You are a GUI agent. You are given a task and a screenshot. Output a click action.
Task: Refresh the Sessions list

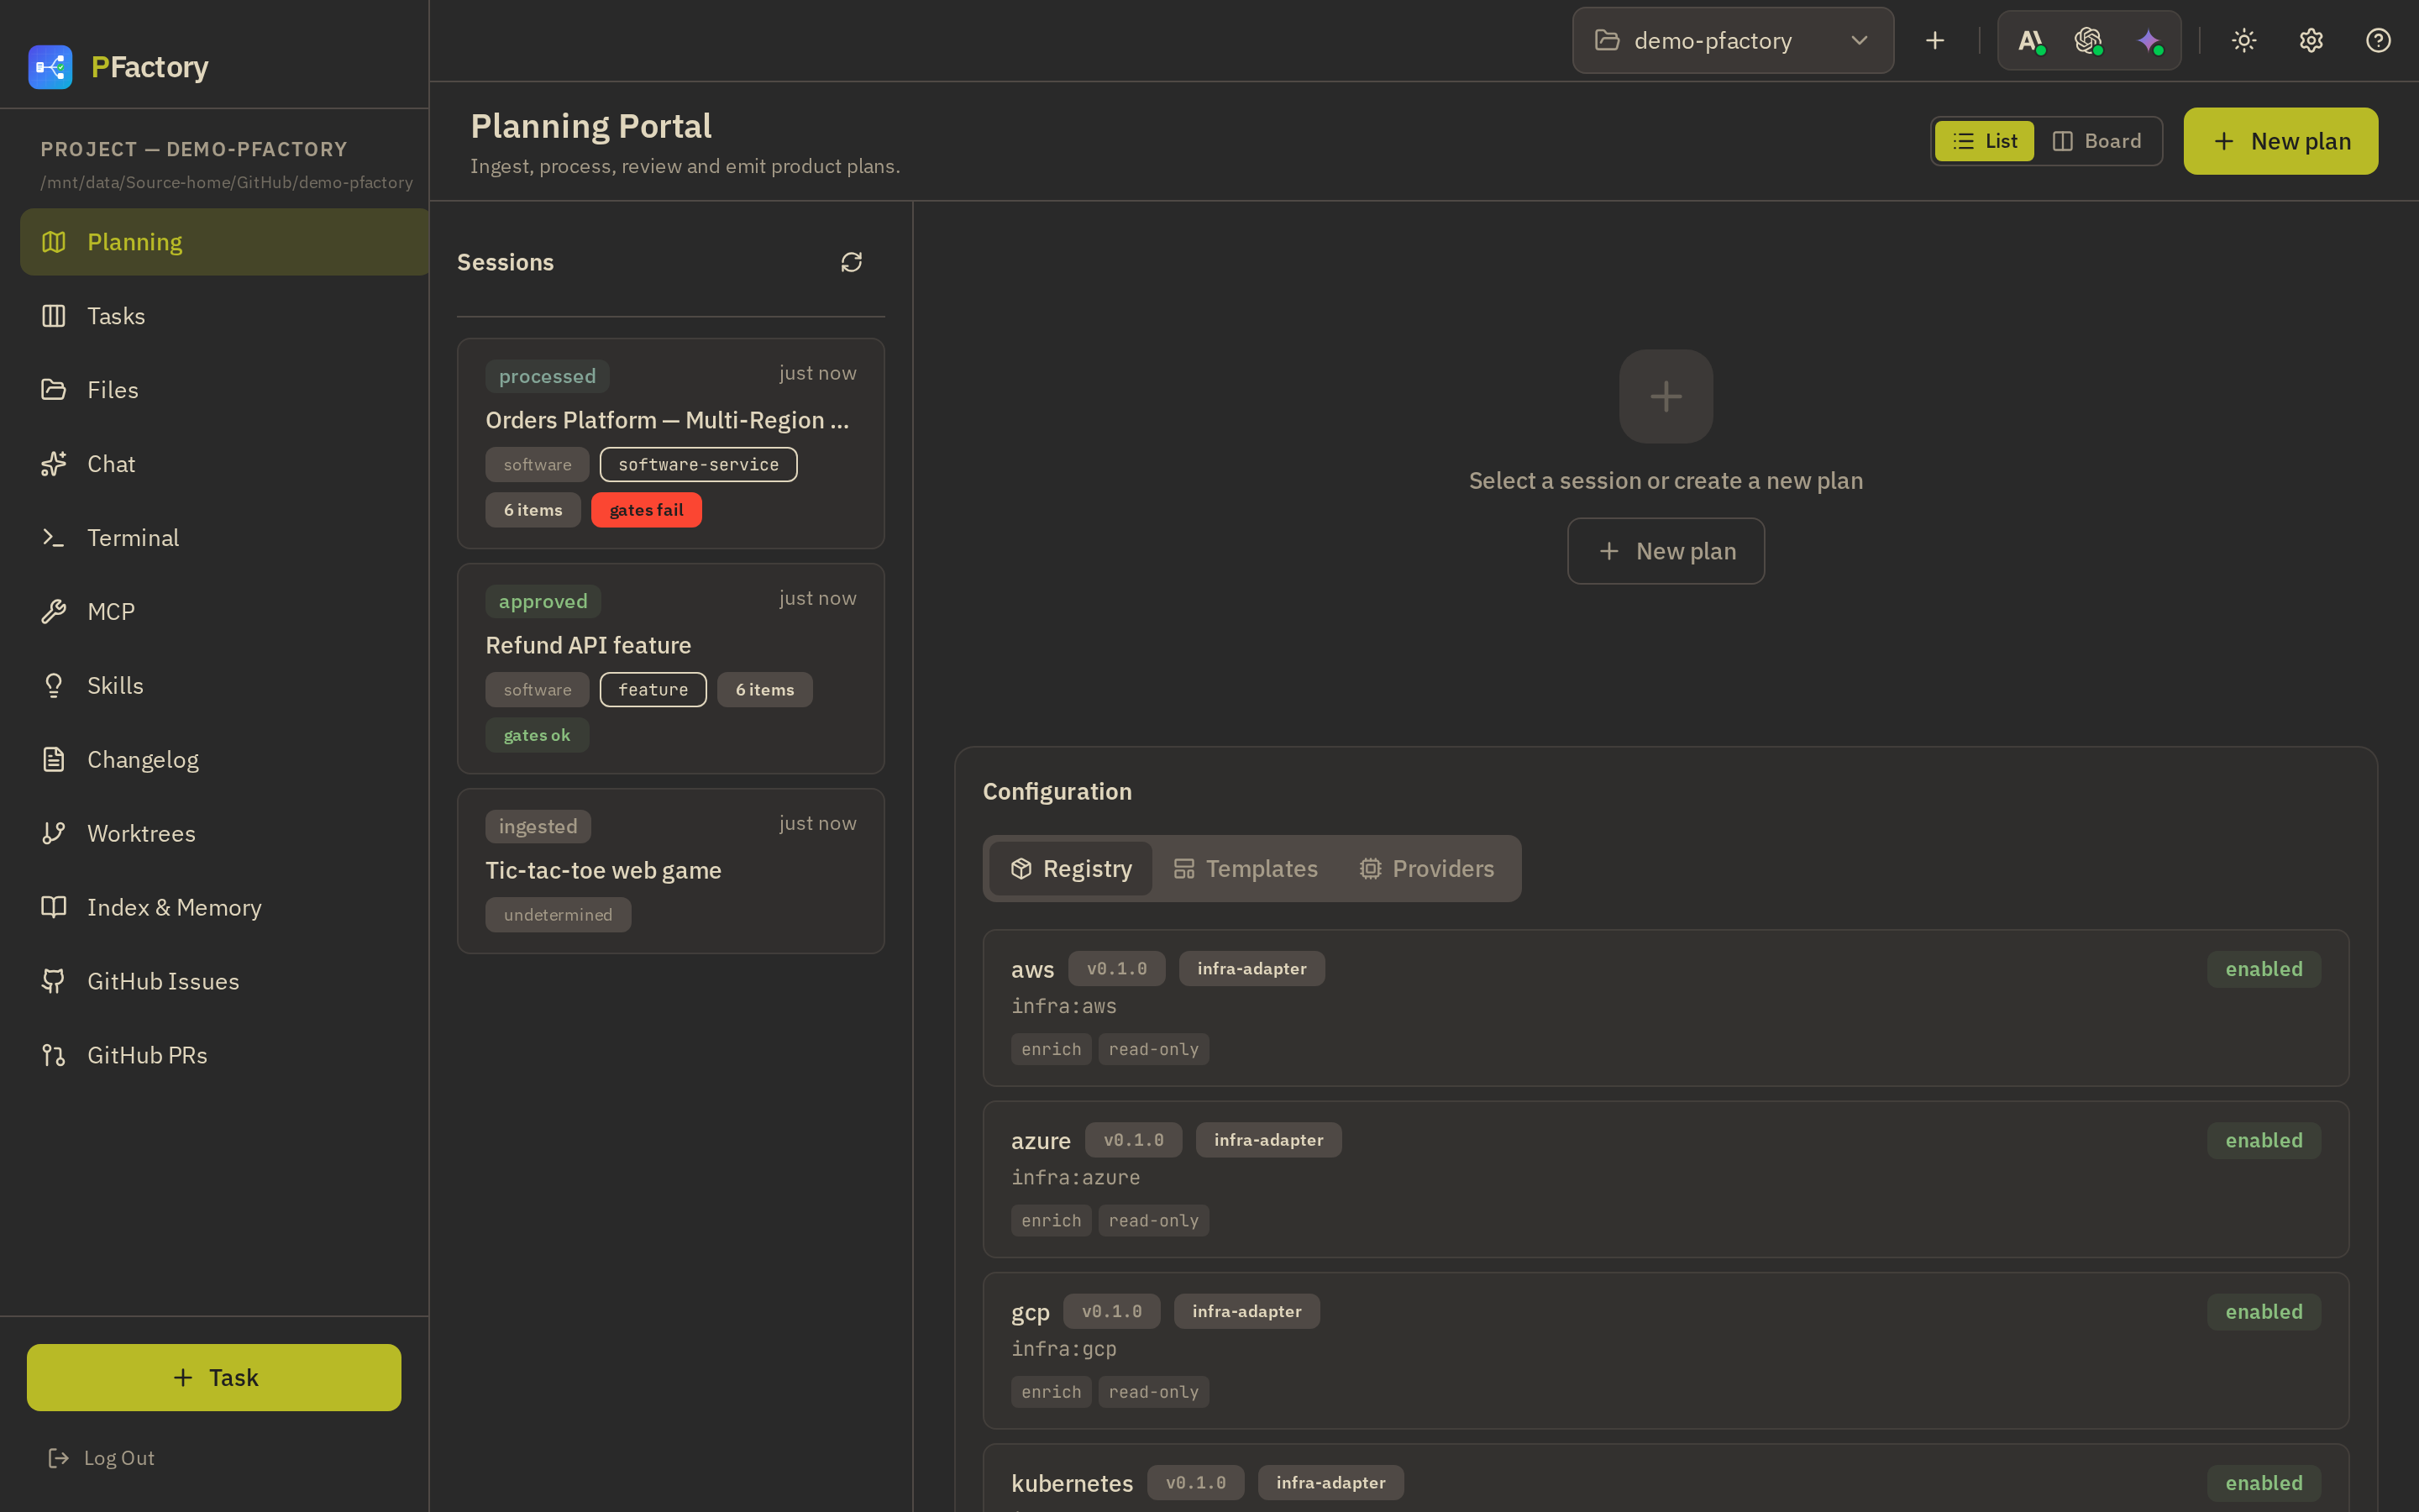tap(852, 262)
